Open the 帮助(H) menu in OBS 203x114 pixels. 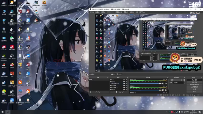tap(132, 12)
